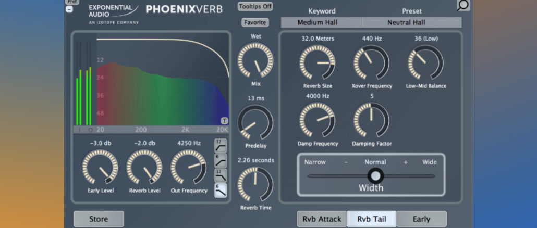Click the Low-Mid Balance knob
The height and width of the screenshot is (228, 537).
426,62
